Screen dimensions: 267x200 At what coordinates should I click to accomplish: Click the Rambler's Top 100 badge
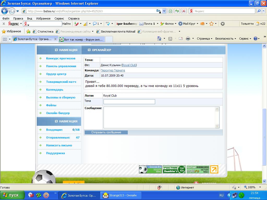174,170
